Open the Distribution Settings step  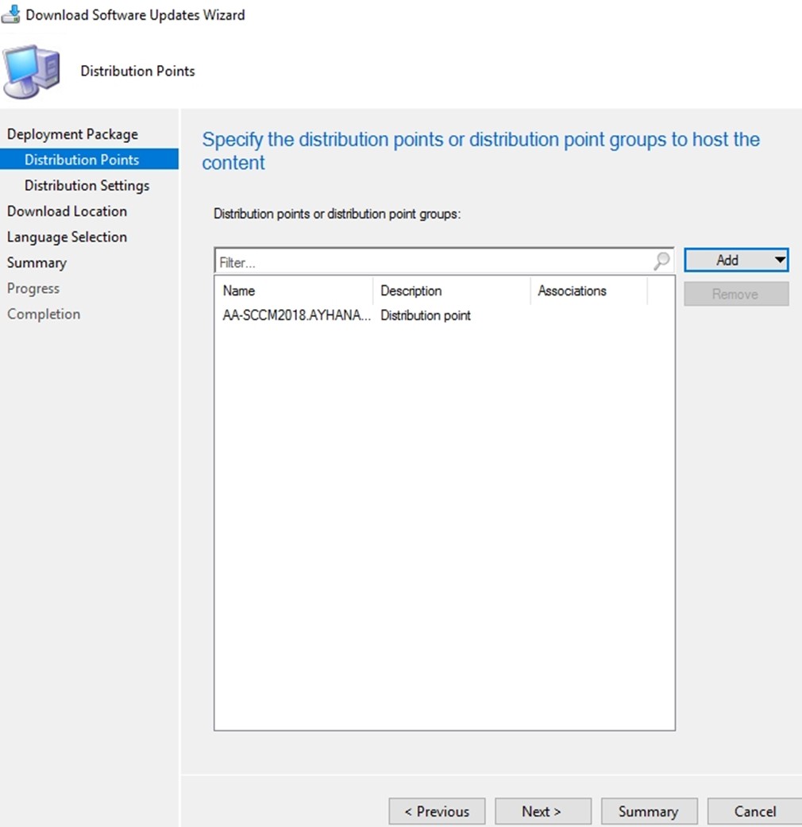pos(87,186)
